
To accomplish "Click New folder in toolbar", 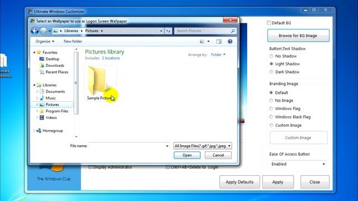I will (x=73, y=41).
